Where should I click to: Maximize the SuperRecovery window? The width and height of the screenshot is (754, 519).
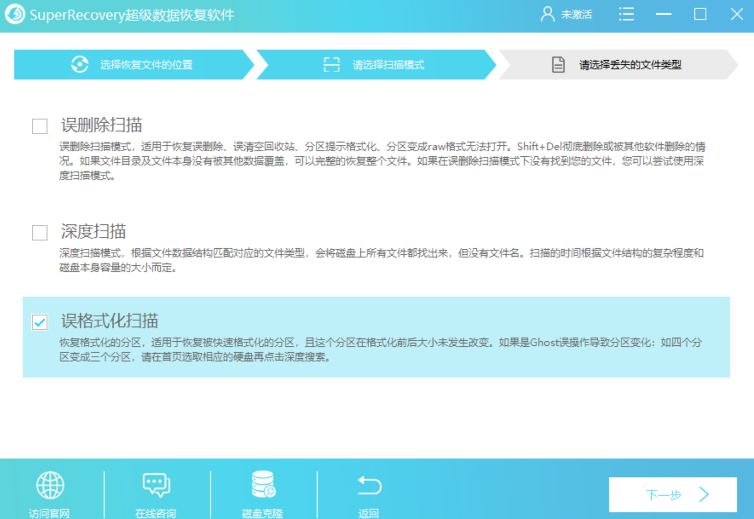(x=700, y=14)
